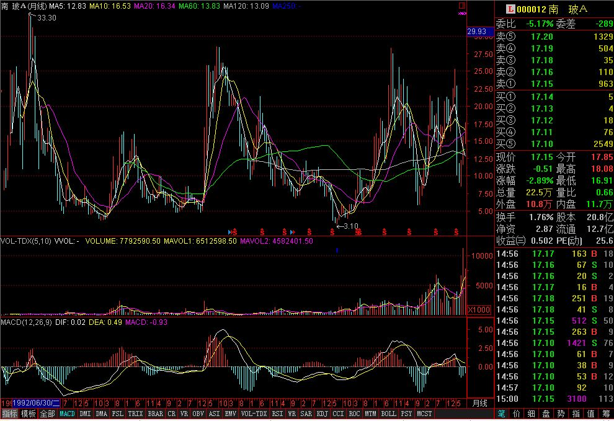Switch to the 笔 tab in the right panel
This screenshot has width=614, height=421.
click(x=501, y=414)
